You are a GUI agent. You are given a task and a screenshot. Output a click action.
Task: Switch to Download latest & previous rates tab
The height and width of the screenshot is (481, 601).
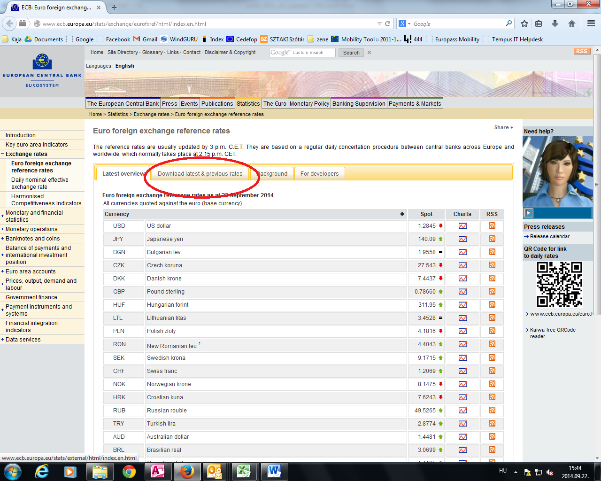click(200, 174)
